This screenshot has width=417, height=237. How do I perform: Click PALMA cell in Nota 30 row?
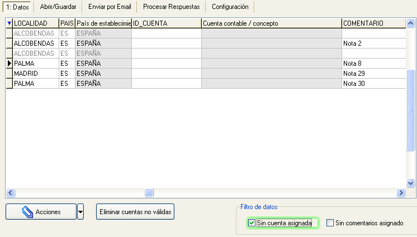(36, 83)
